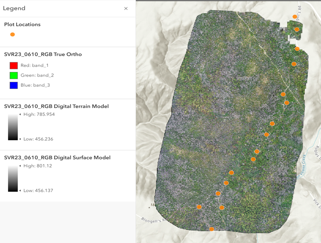The width and height of the screenshot is (321, 243).
Task: Click the High: 801.12 surface label
Action: (x=37, y=166)
